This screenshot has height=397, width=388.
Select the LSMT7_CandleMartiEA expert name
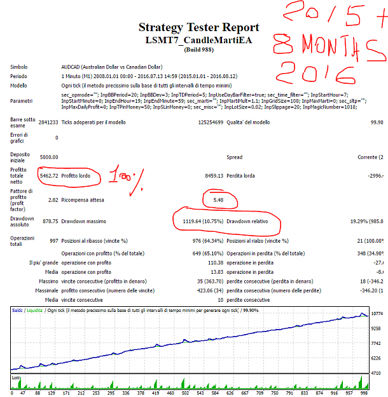tap(198, 40)
